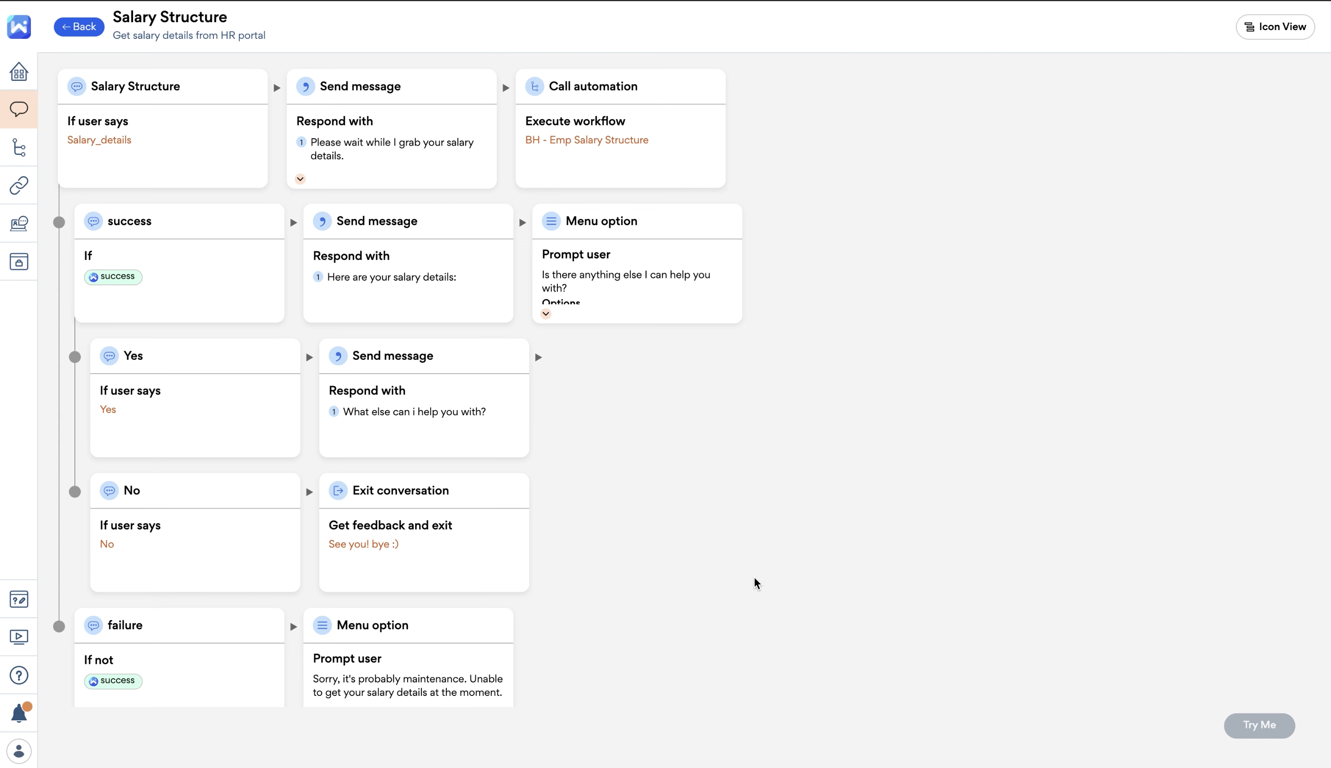Open the user profile avatar icon
1331x768 pixels.
19,751
